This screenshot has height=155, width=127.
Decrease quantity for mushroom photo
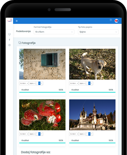pyautogui.click(x=37, y=134)
